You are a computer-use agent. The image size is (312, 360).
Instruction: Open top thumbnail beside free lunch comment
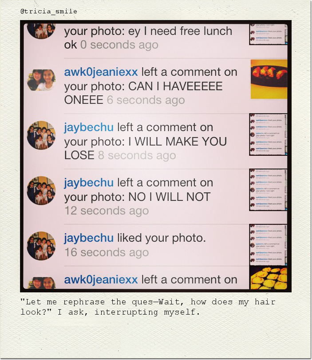pyautogui.click(x=268, y=34)
